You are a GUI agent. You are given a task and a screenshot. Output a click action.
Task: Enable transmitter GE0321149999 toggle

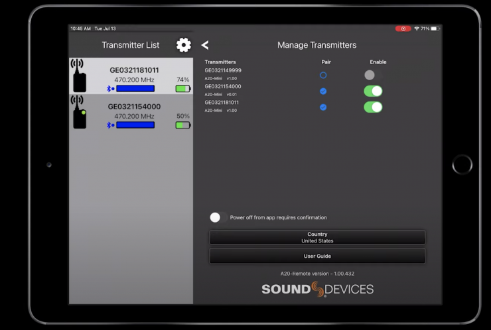372,76
